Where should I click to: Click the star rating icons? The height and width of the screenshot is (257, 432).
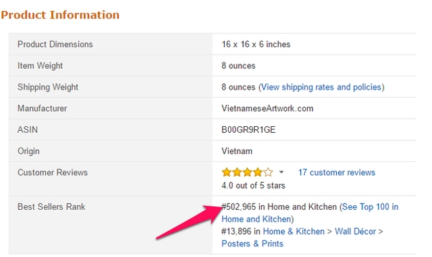coord(248,173)
